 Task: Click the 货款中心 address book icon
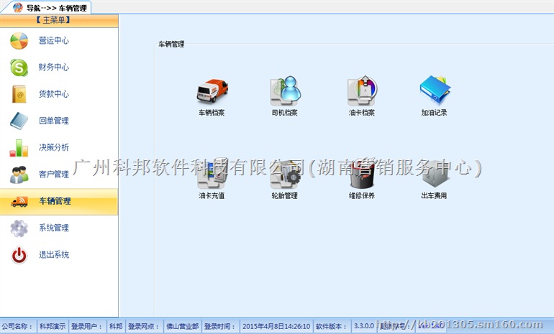click(x=19, y=94)
